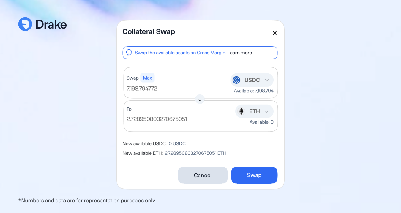Confirm with the blue Swap button

[x=254, y=175]
